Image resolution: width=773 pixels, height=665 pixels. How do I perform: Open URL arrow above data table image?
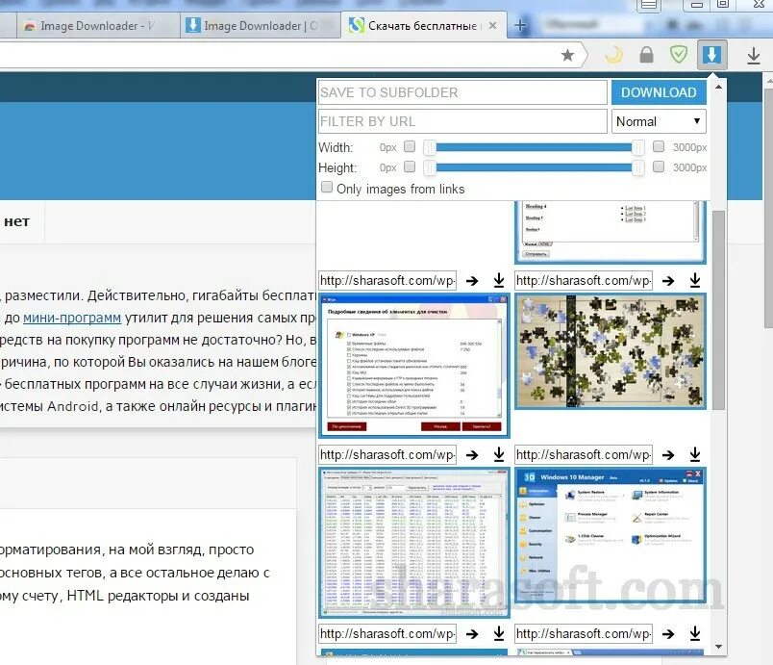point(472,455)
